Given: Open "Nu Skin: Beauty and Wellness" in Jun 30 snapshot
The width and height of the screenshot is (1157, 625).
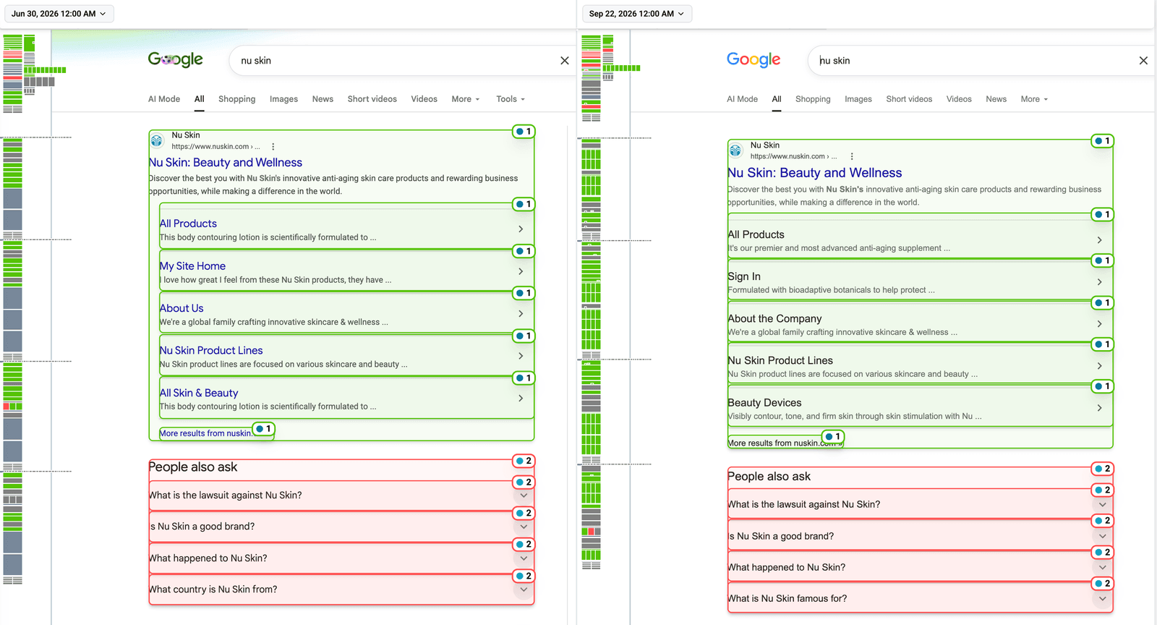Looking at the screenshot, I should (226, 163).
